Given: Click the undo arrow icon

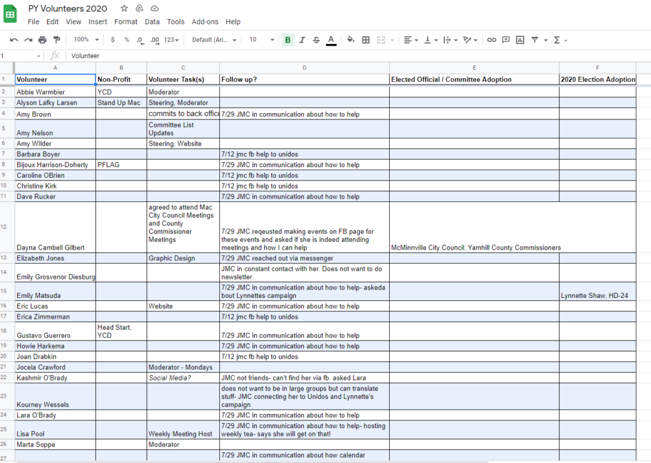Looking at the screenshot, I should [14, 40].
